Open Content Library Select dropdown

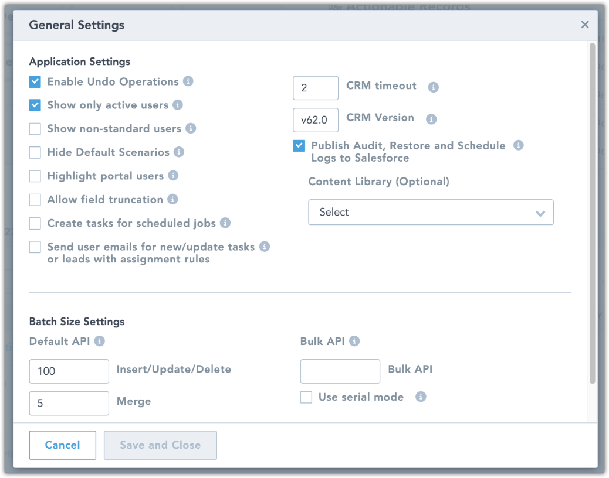click(431, 212)
